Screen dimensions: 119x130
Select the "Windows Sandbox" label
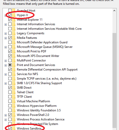click(29, 128)
